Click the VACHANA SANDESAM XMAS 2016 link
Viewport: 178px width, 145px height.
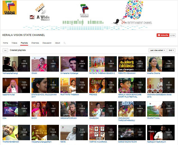[159, 96]
